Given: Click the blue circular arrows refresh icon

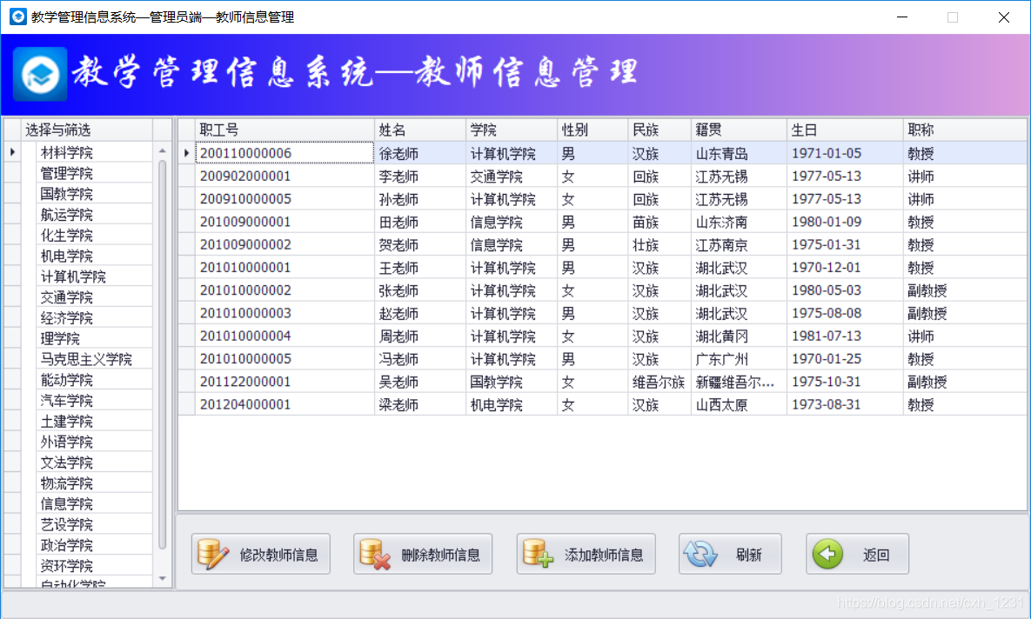Looking at the screenshot, I should pos(700,554).
